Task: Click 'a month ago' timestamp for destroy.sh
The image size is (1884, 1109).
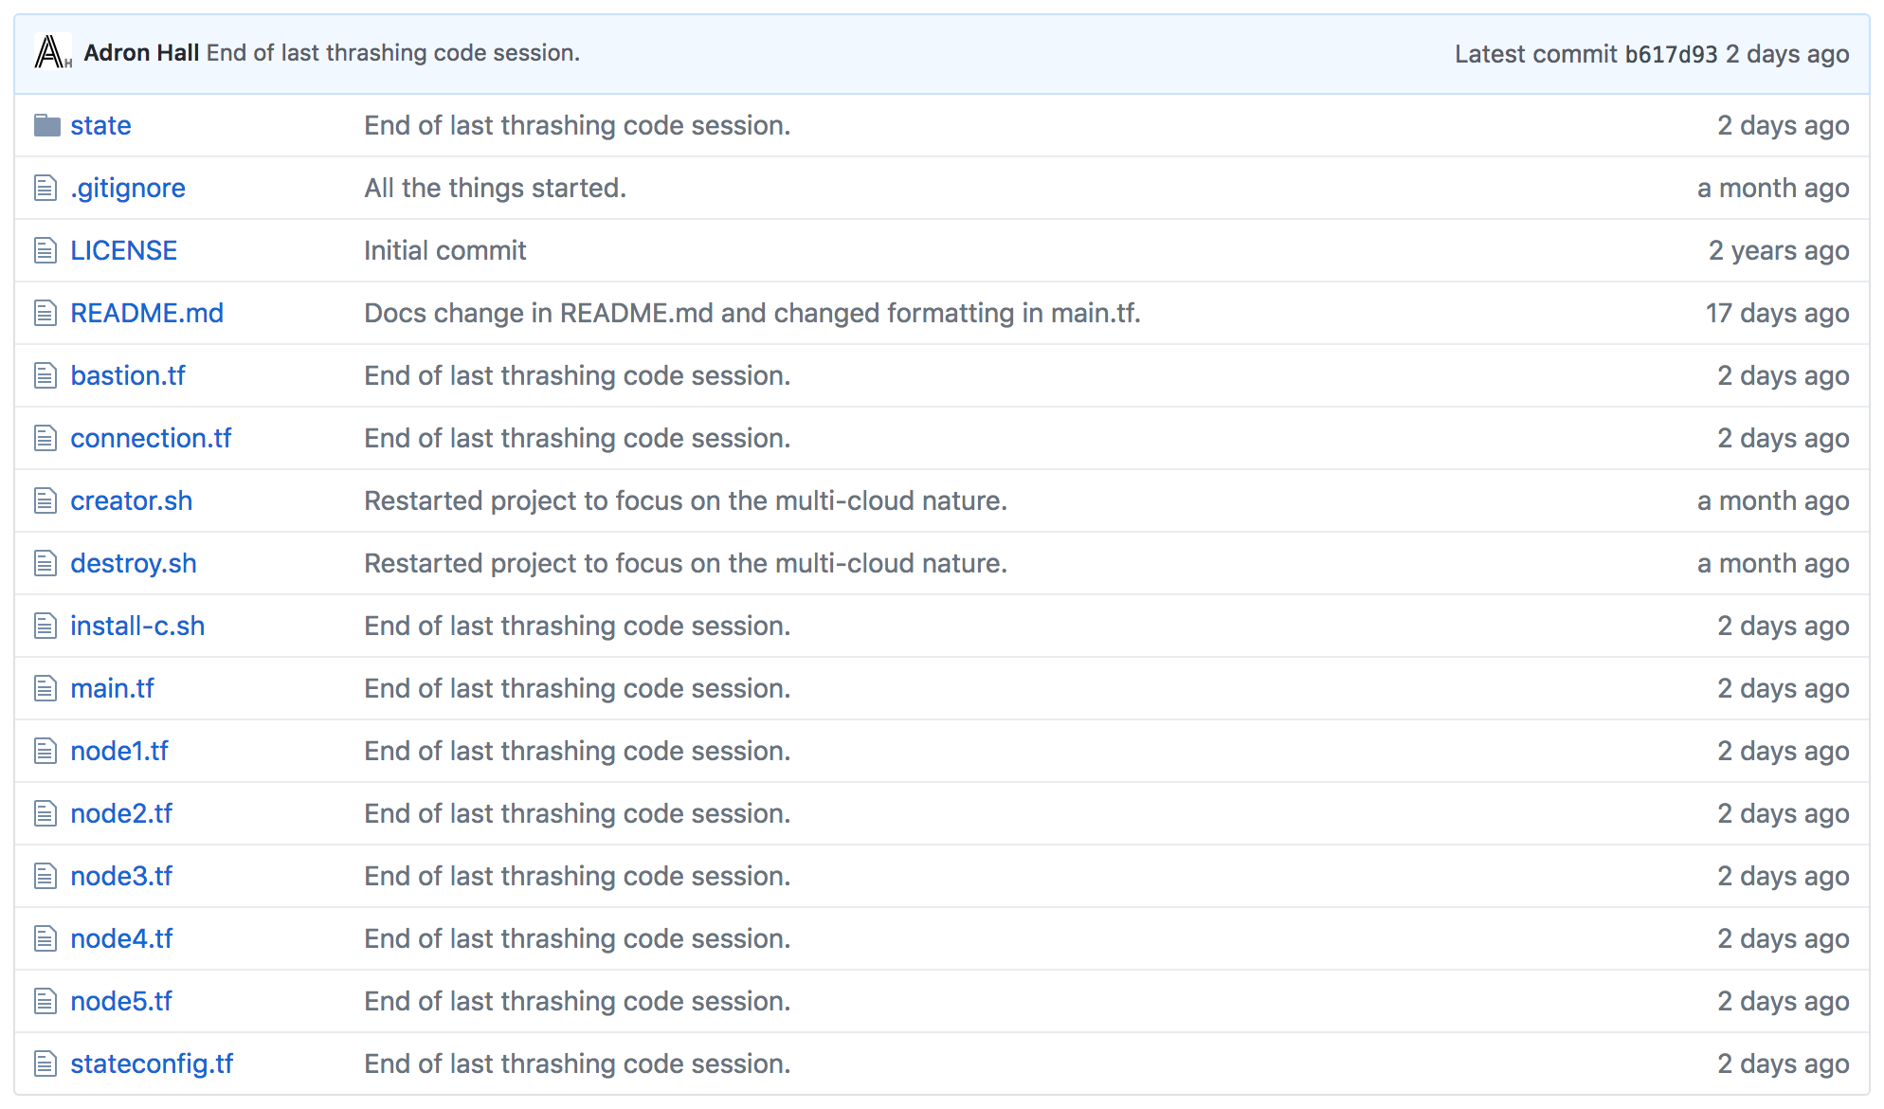Action: pyautogui.click(x=1773, y=563)
